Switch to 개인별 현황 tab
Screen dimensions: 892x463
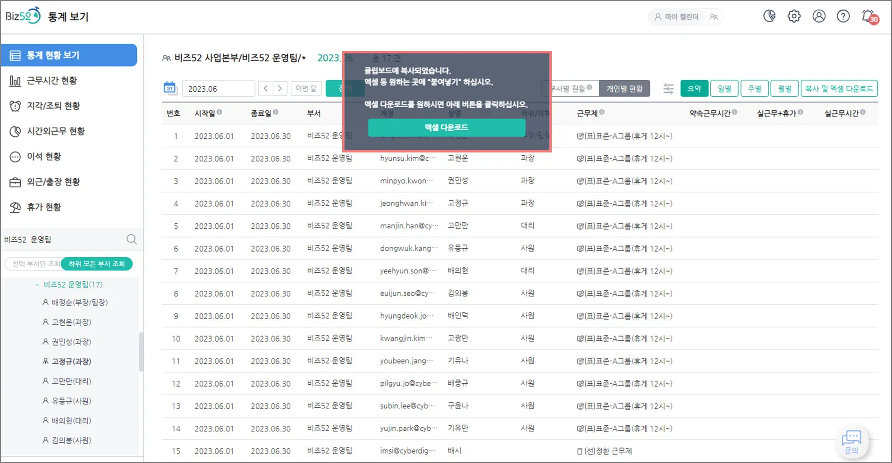pos(624,88)
